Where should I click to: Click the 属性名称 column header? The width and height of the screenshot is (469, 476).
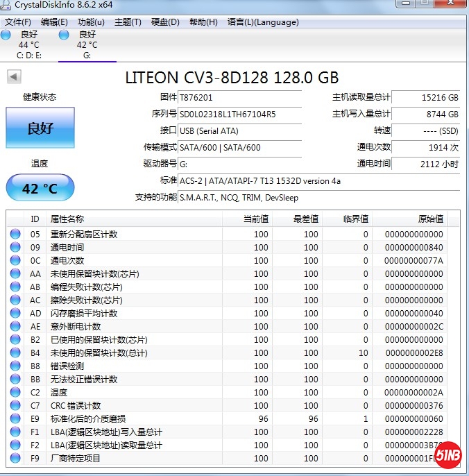67,219
